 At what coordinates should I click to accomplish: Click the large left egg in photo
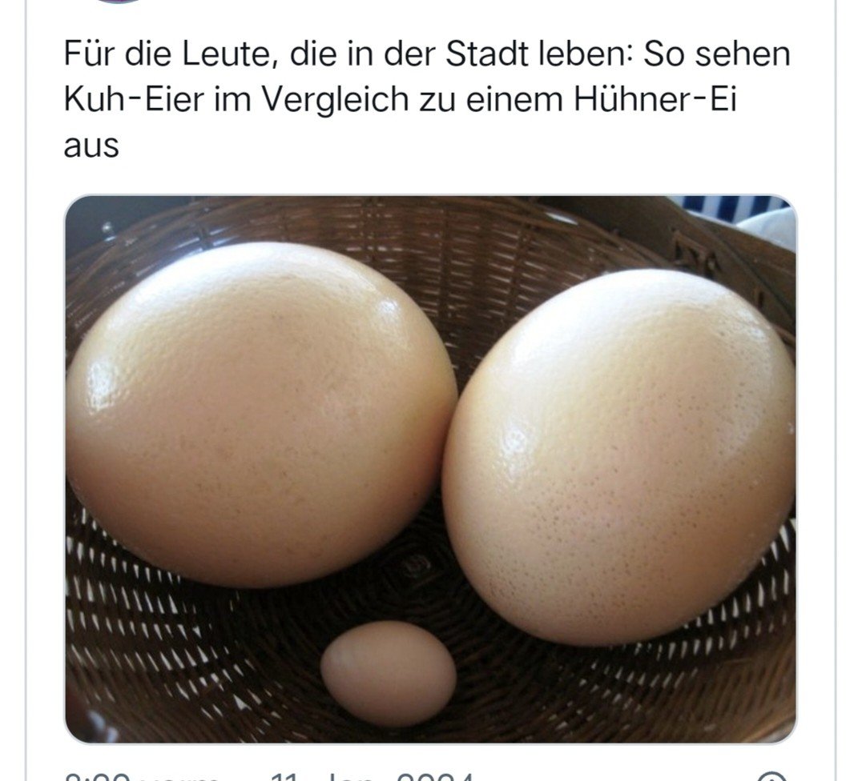point(260,415)
